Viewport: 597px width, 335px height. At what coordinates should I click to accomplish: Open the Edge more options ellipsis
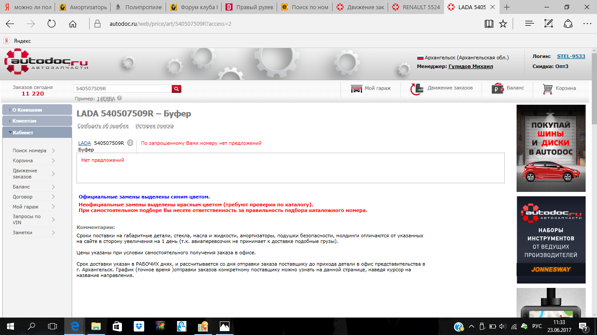point(587,24)
